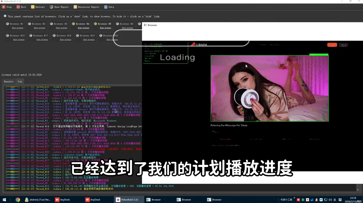Hide browser under Browser #5
The image size is (363, 203).
point(105,28)
